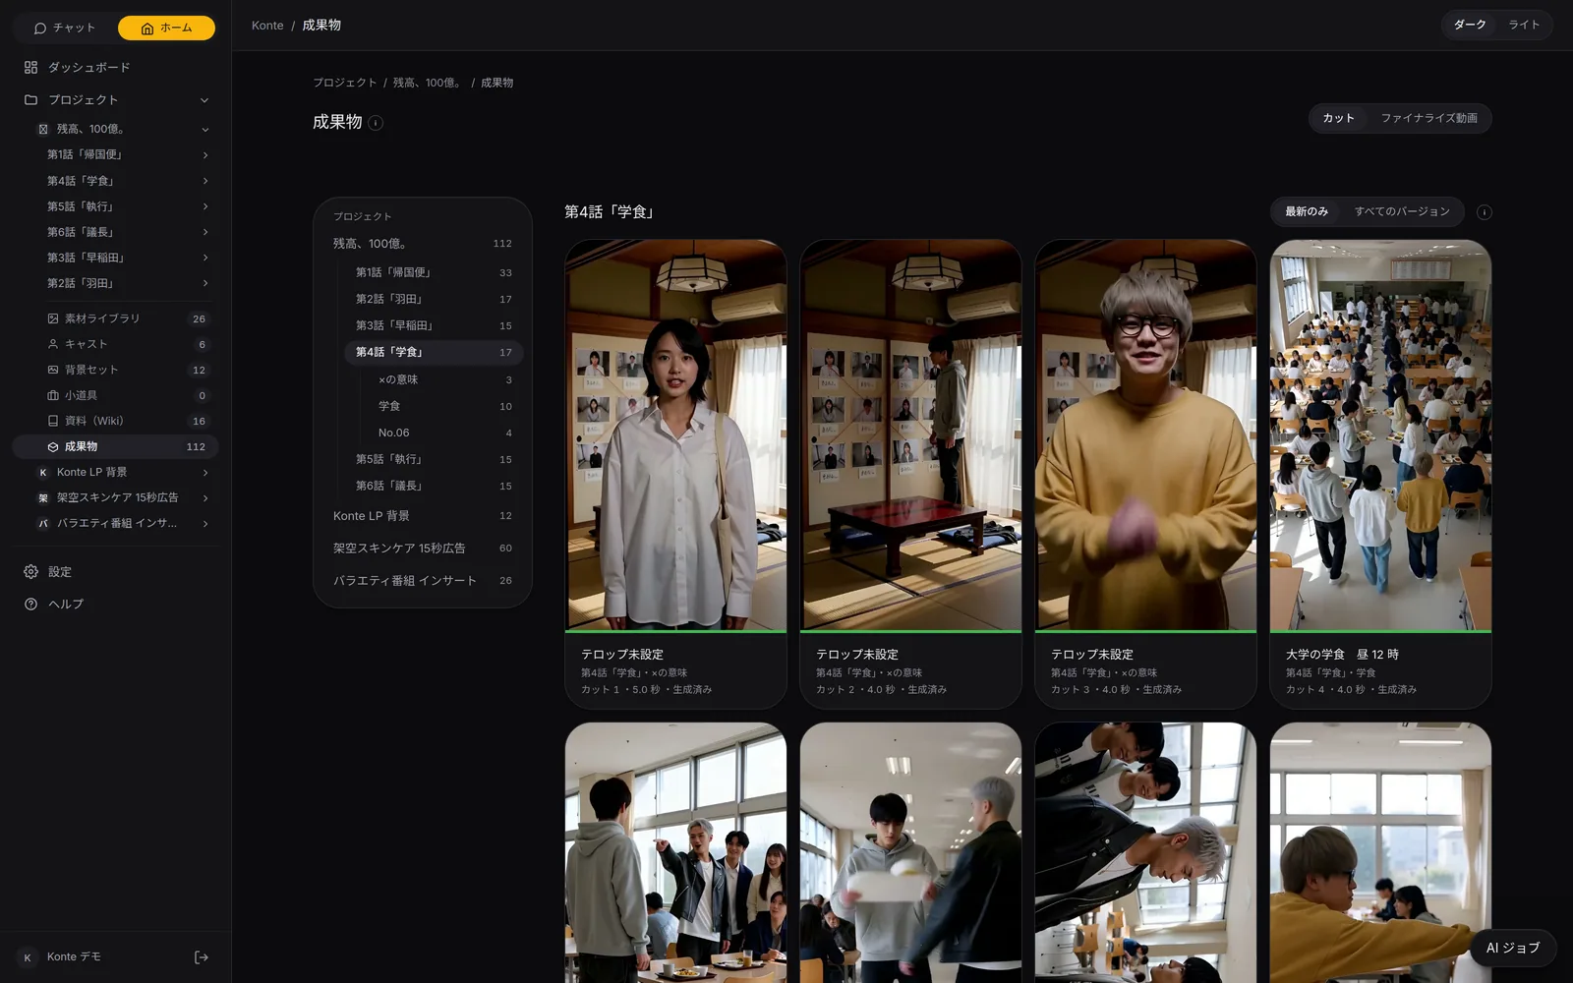Select すべてのバージョン filter

(1402, 212)
